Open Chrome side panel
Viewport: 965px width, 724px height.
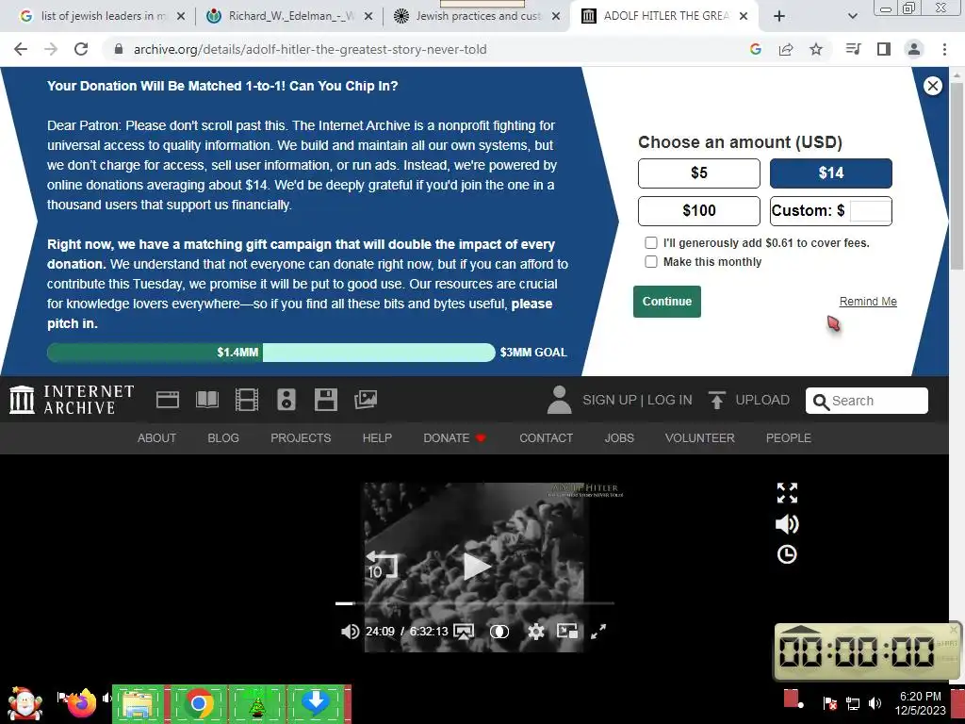(884, 49)
